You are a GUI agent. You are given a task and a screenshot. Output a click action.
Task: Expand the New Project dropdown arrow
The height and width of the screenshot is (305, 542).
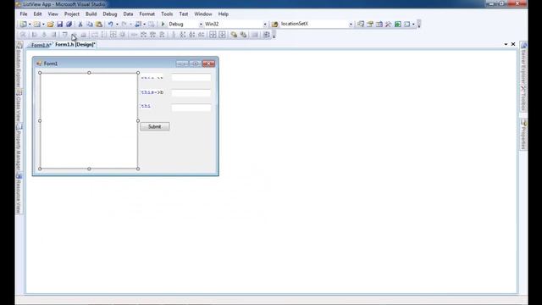pyautogui.click(x=30, y=25)
